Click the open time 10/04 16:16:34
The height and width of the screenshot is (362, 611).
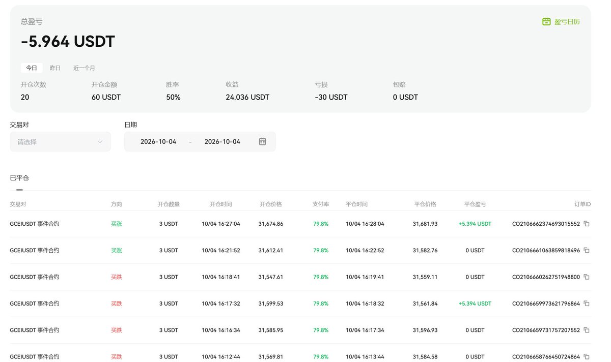[221, 330]
